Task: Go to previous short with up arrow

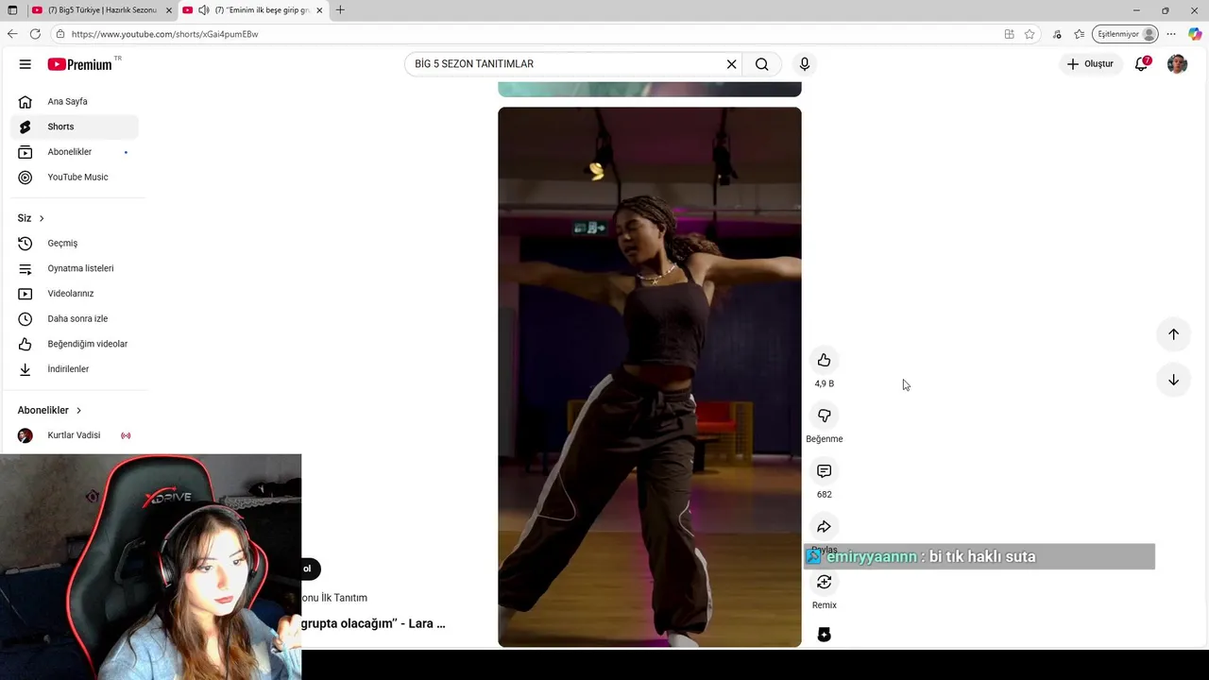Action: pos(1173,334)
